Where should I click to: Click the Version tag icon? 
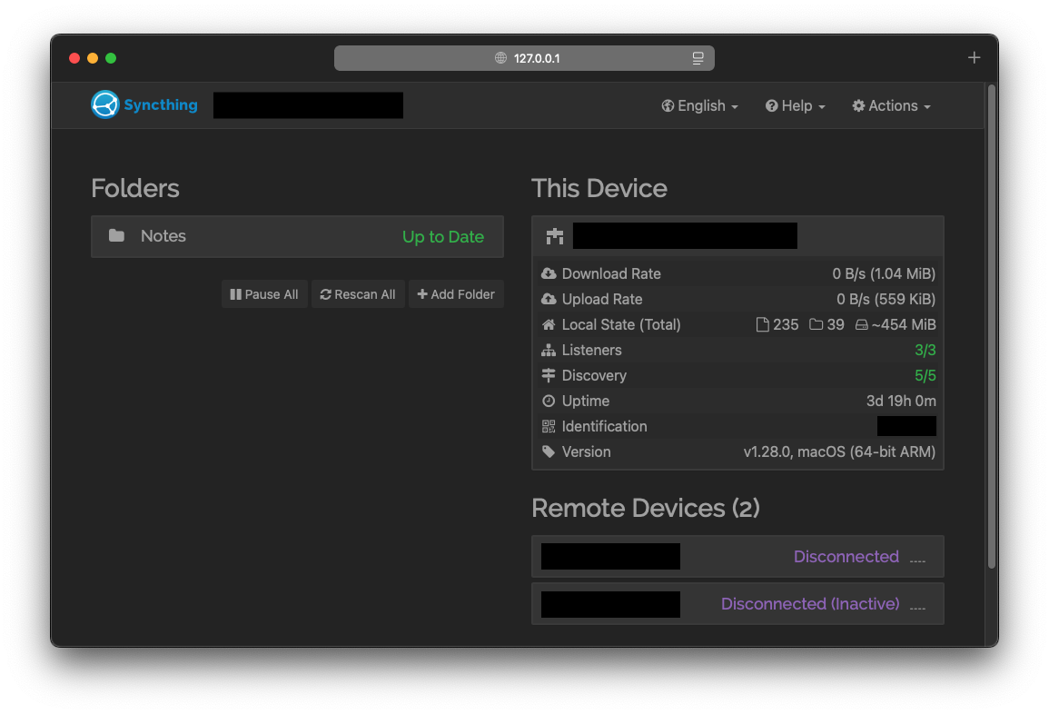(549, 451)
